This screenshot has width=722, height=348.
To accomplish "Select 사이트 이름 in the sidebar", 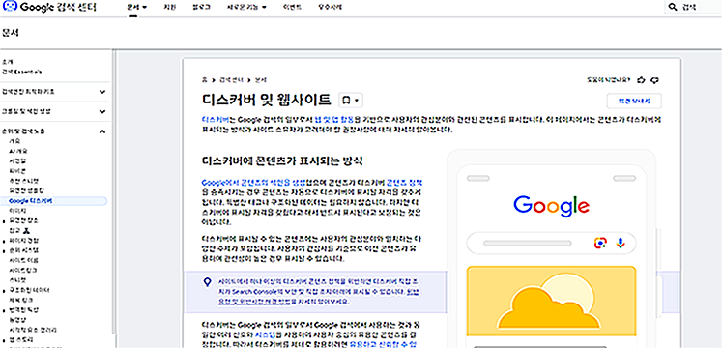I will click(x=23, y=261).
